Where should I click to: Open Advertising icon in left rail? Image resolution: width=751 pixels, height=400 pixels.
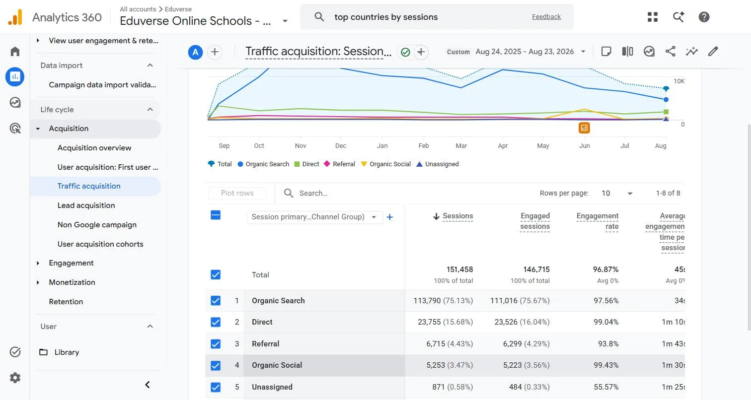click(x=15, y=129)
